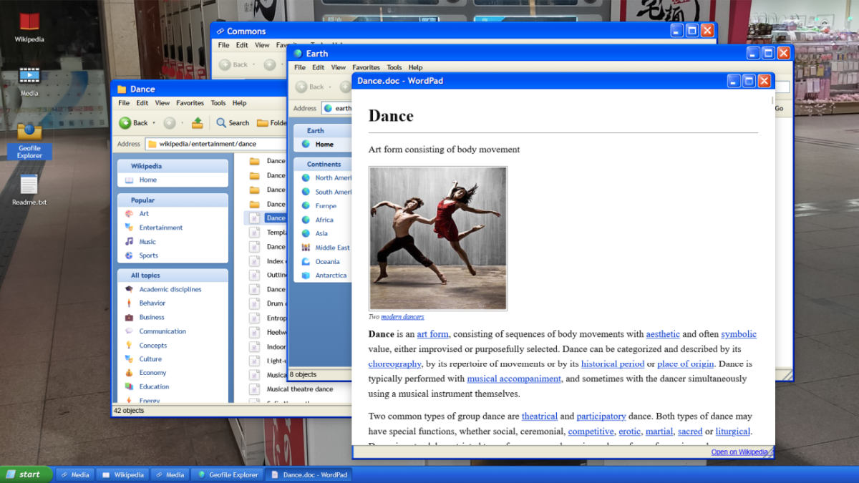Viewport: 859px width, 483px height.
Task: Click the Business briefcase icon
Action: click(129, 318)
